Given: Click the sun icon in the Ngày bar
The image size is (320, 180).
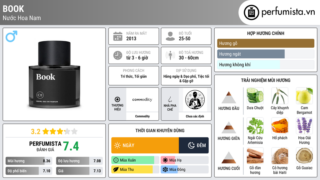Looking at the screenshot, I should click(x=117, y=145).
